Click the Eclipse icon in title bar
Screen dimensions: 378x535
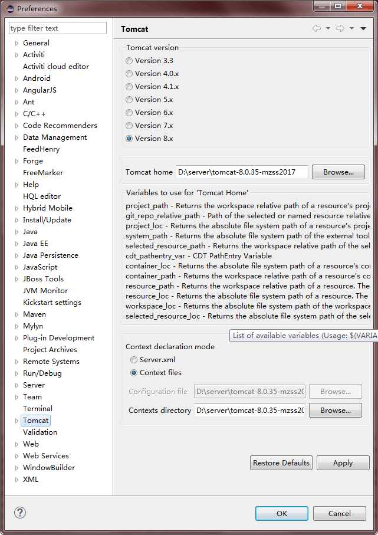pos(11,8)
